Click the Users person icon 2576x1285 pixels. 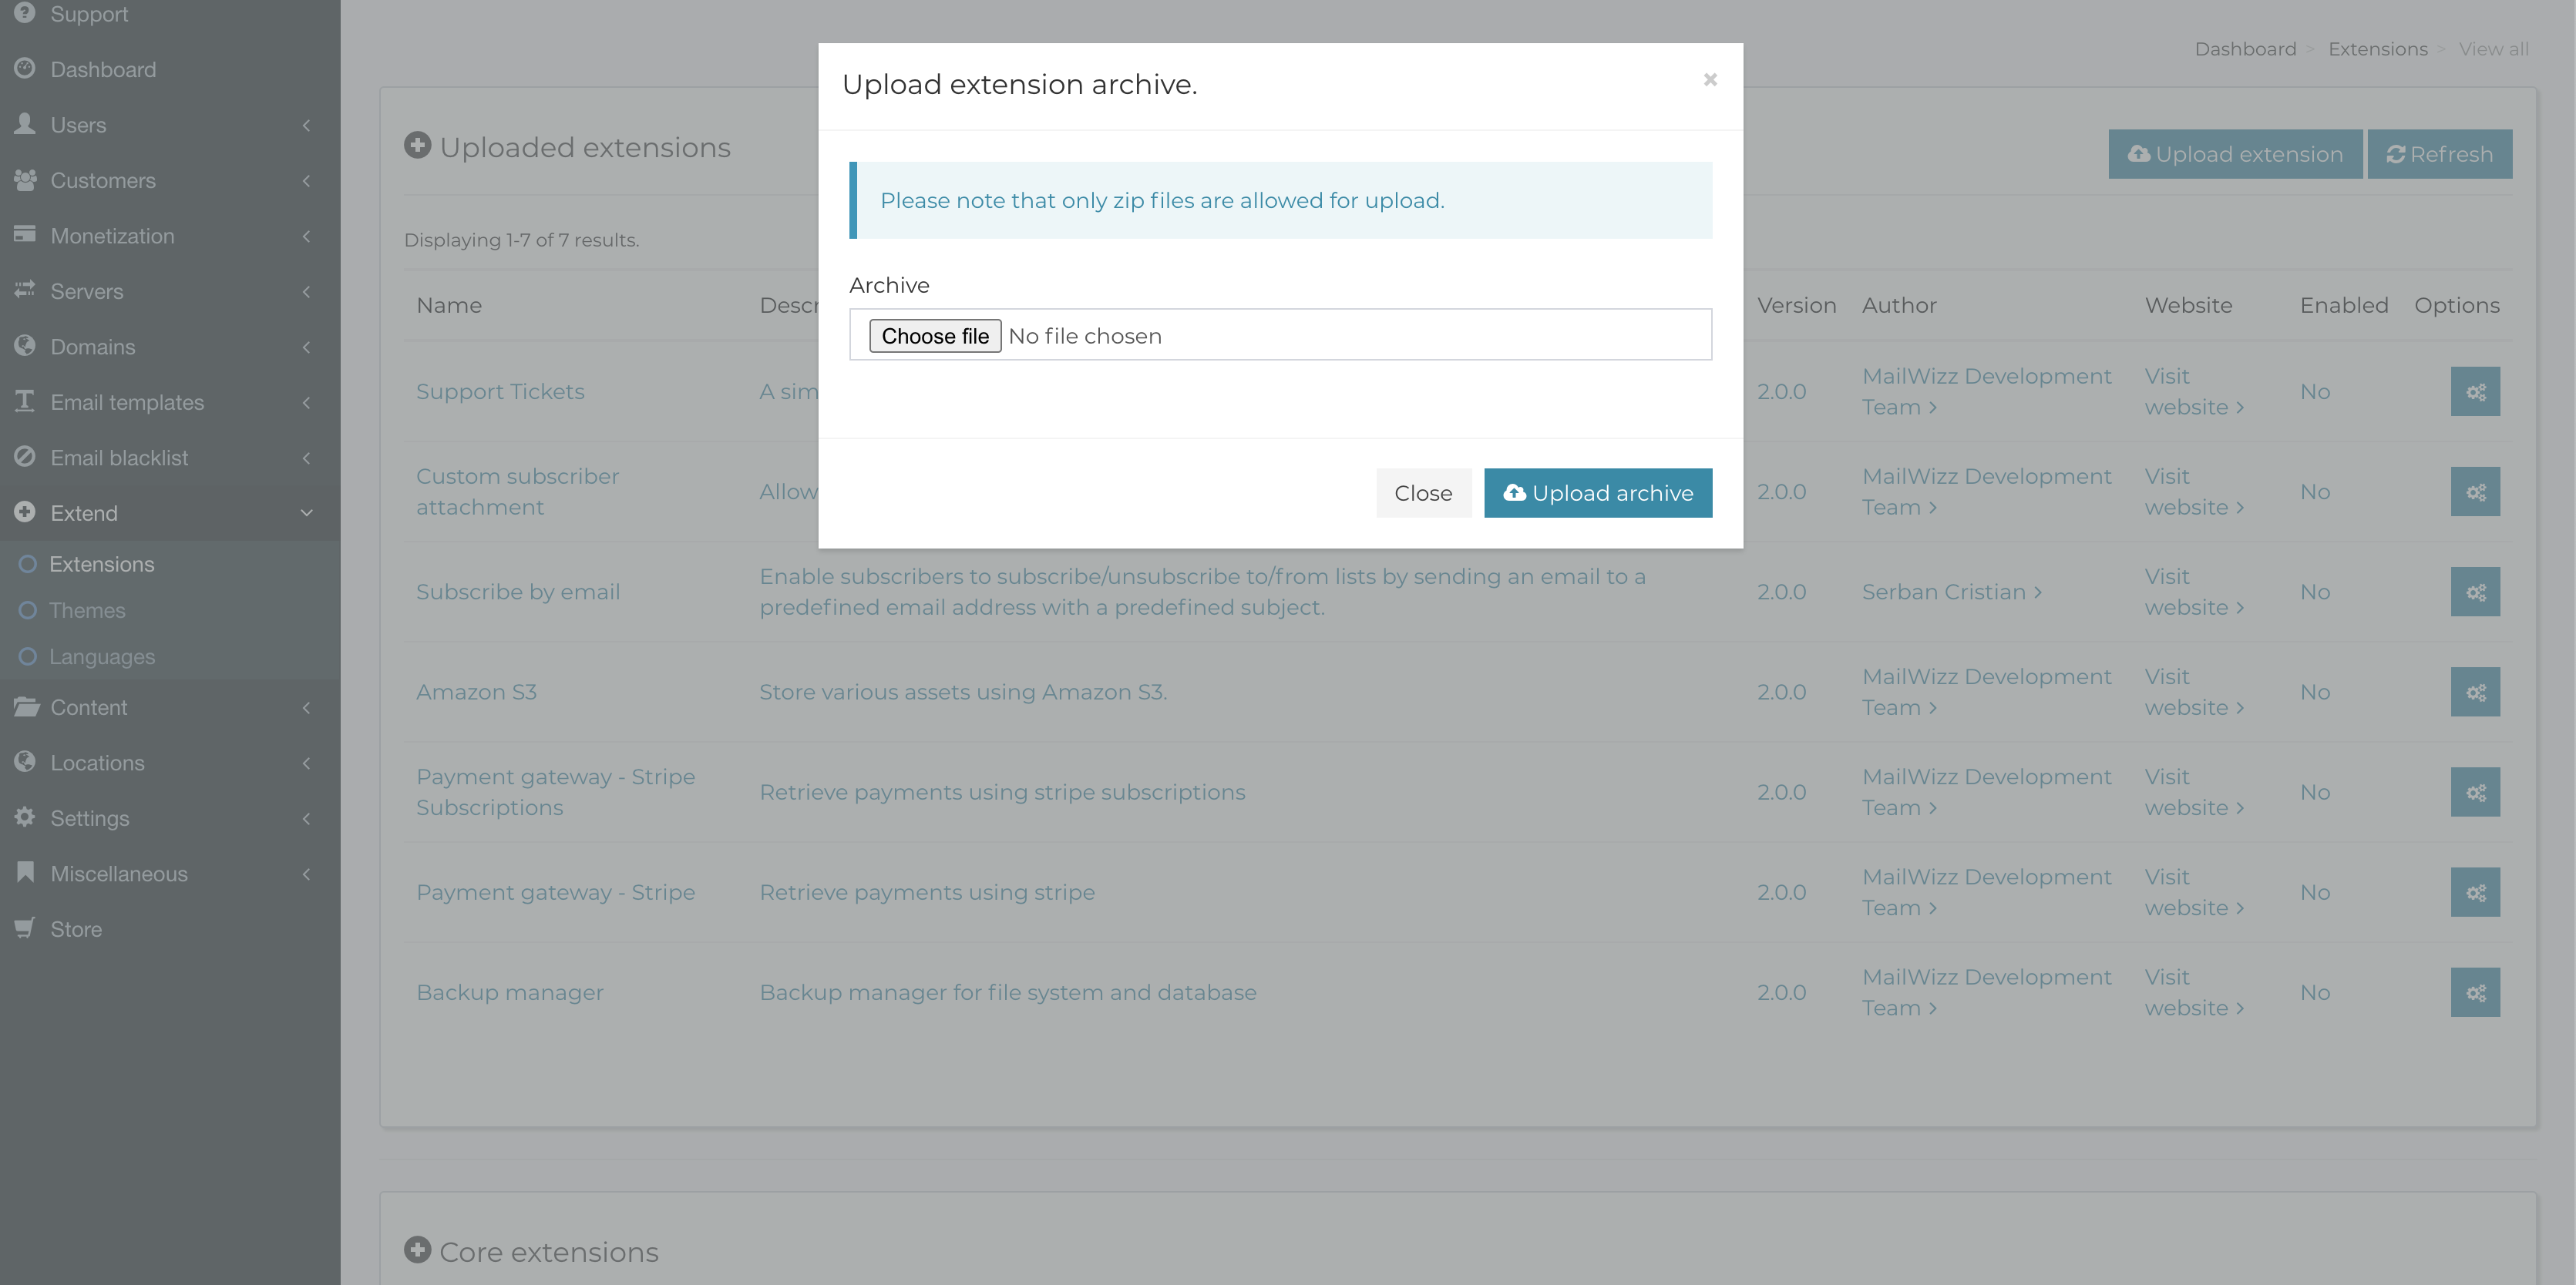click(x=25, y=124)
